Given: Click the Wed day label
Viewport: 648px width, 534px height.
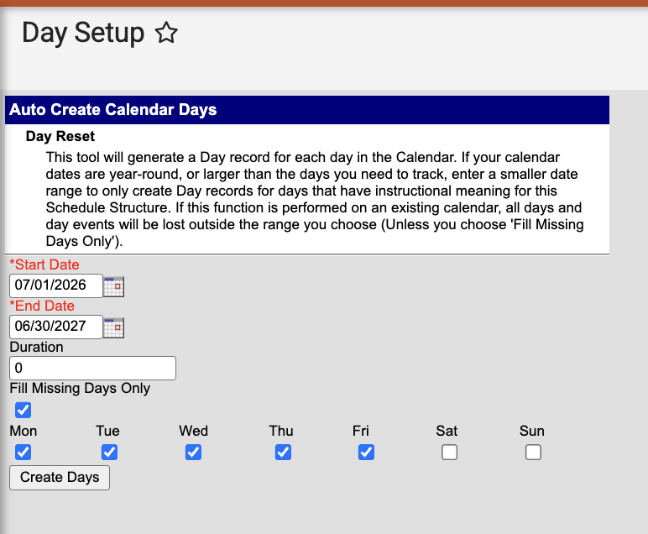Looking at the screenshot, I should tap(193, 431).
